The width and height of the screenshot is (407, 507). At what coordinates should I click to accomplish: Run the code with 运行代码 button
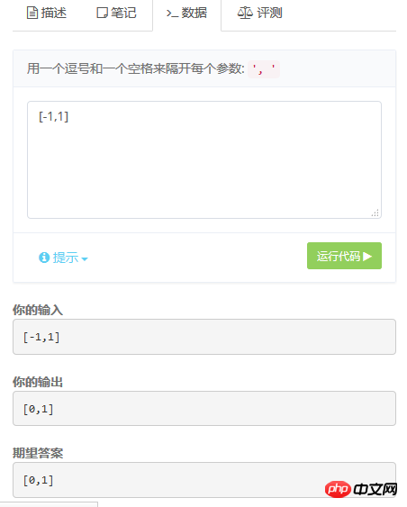click(344, 256)
